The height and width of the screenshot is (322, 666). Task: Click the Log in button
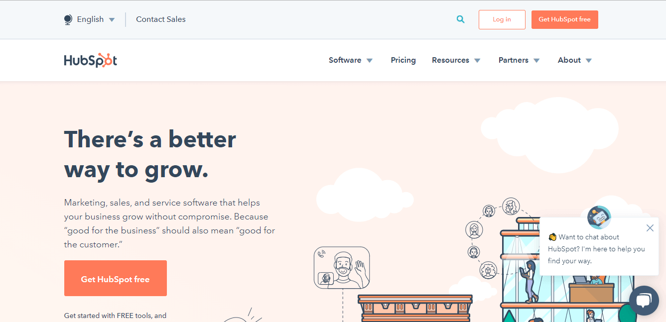point(502,19)
